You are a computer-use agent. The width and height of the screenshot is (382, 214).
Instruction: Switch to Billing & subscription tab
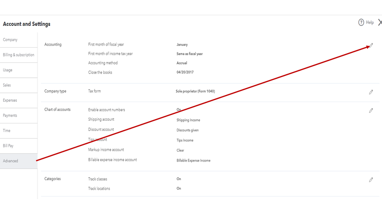click(18, 55)
